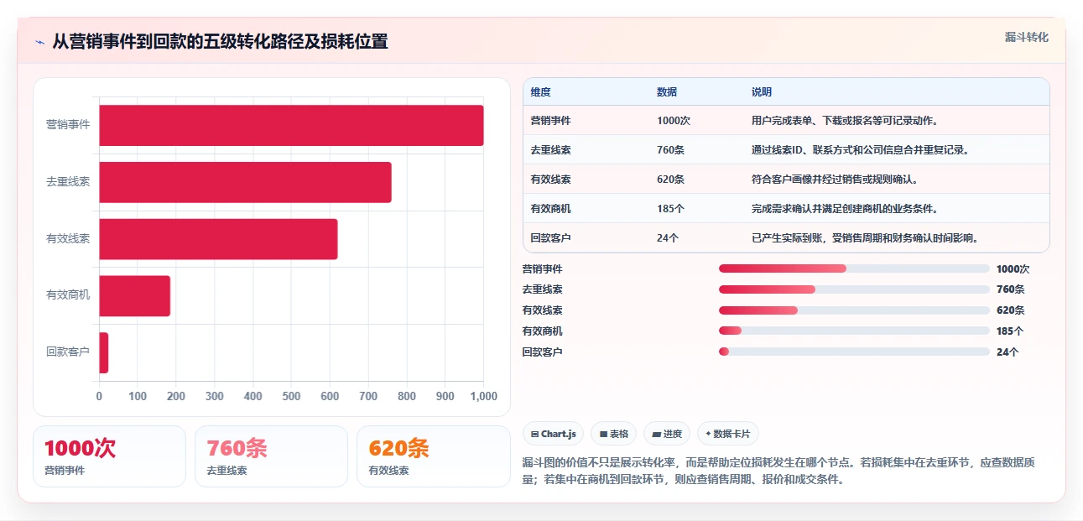Click the 数据 column header
The height and width of the screenshot is (521, 1083).
click(x=667, y=92)
